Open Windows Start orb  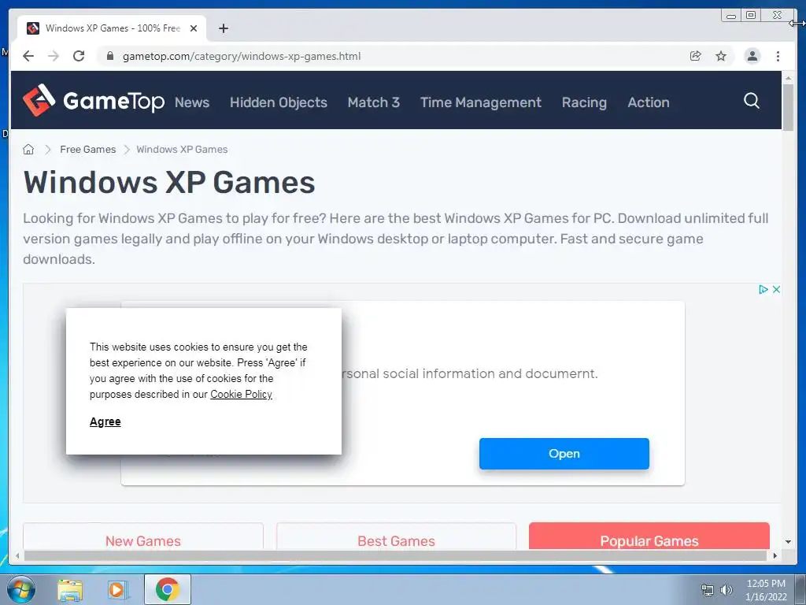point(21,589)
